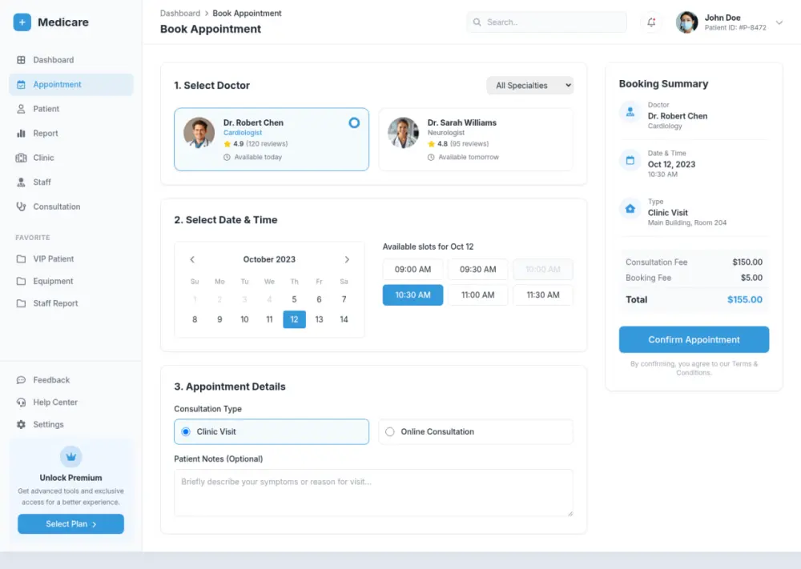This screenshot has height=569, width=801.
Task: Click the Consultation stethoscope icon
Action: click(x=21, y=206)
